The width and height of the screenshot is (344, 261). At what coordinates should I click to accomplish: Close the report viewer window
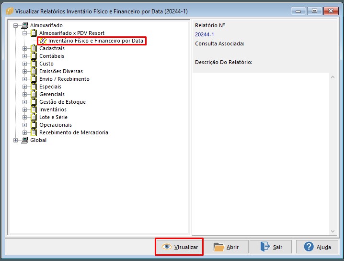pos(331,11)
